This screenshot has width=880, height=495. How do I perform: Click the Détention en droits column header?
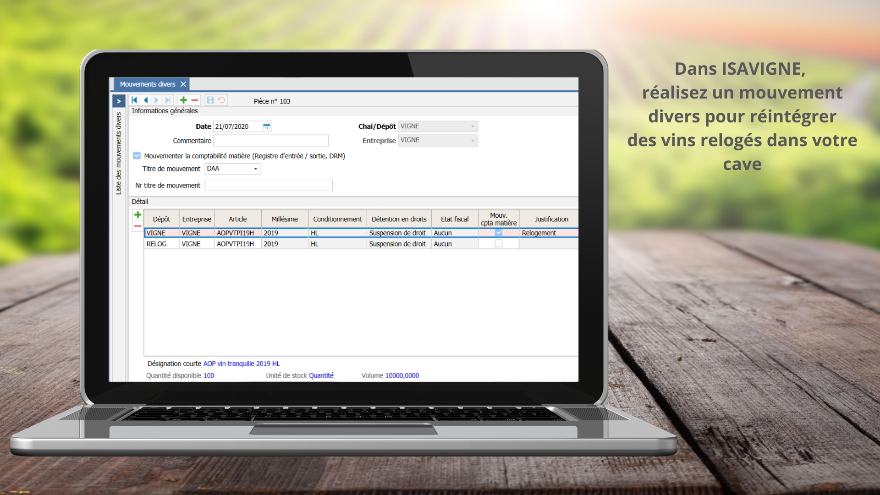tap(399, 219)
